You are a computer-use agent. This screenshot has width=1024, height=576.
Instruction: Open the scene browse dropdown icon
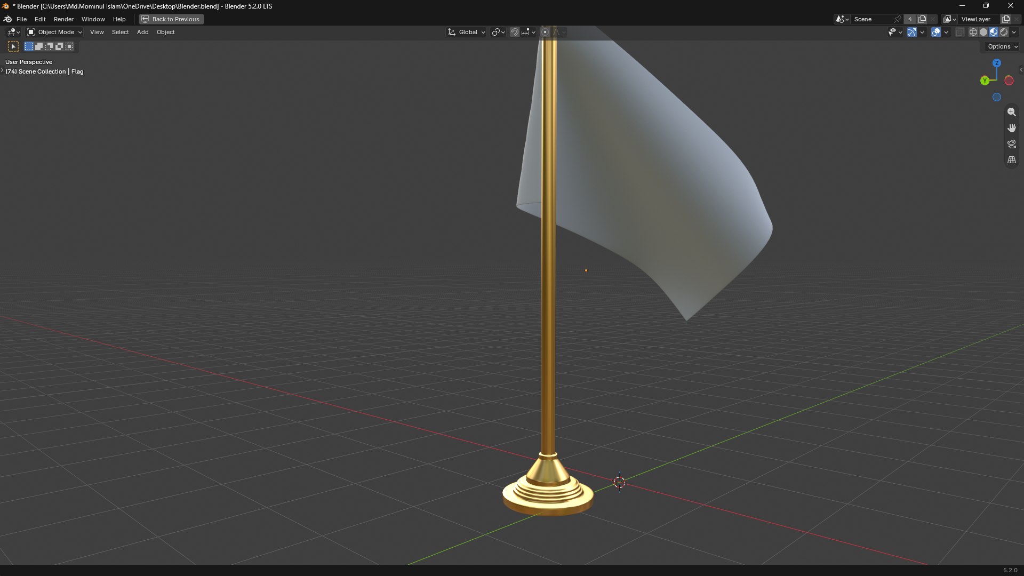coord(843,19)
